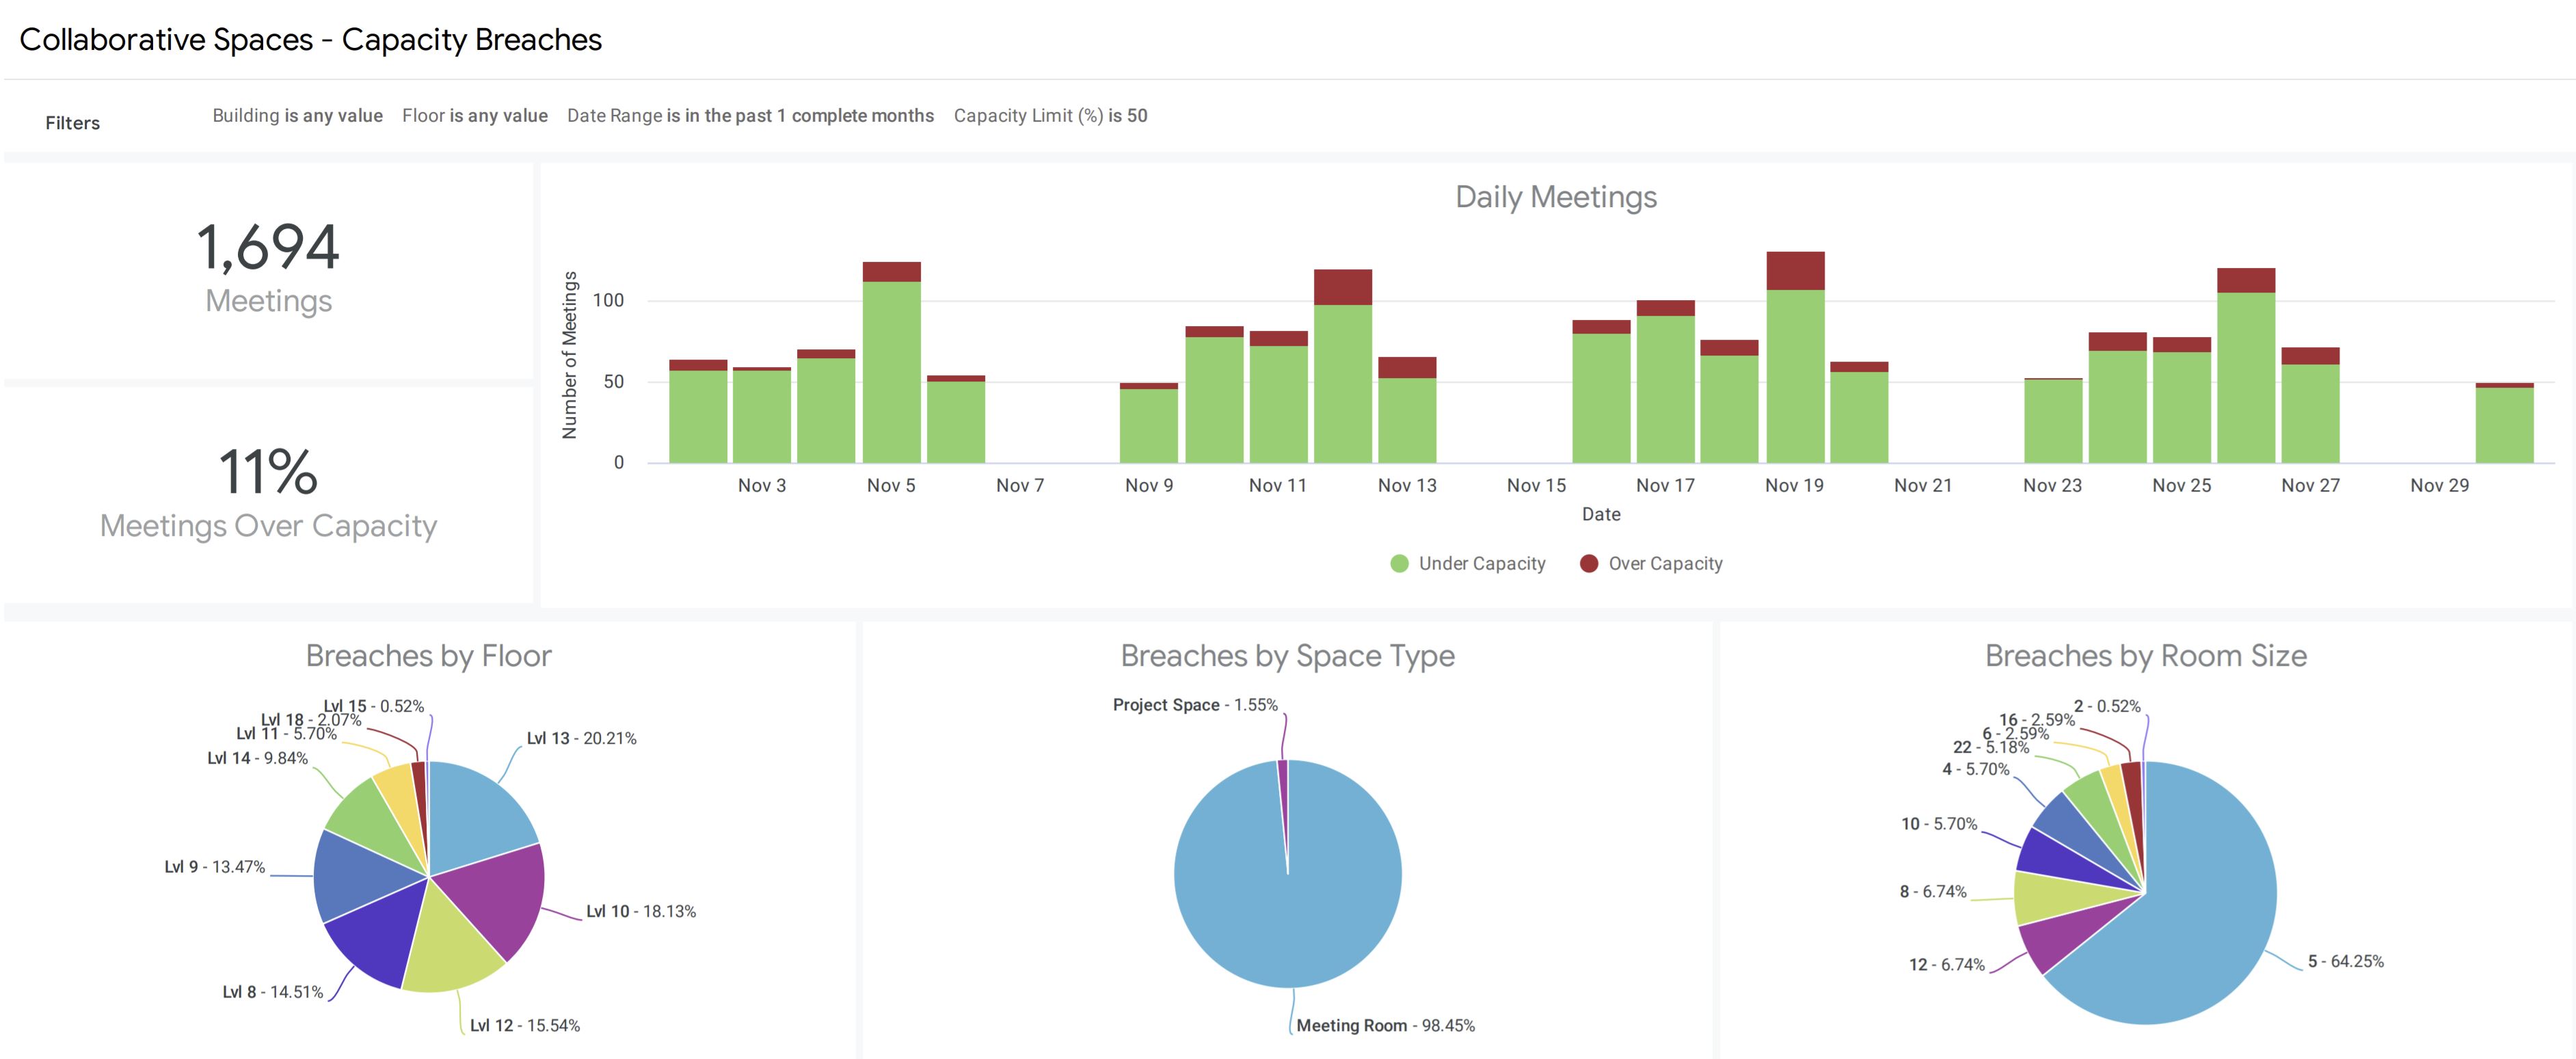Image resolution: width=2576 pixels, height=1059 pixels.
Task: Click the Filters section label
Action: (x=72, y=122)
